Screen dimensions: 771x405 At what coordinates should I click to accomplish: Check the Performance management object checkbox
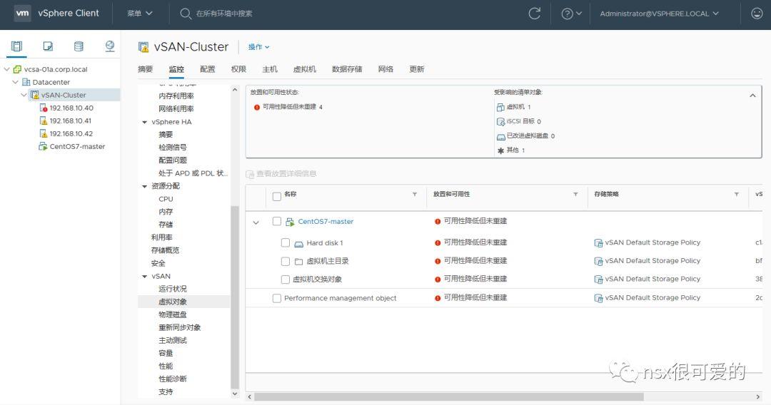[277, 298]
